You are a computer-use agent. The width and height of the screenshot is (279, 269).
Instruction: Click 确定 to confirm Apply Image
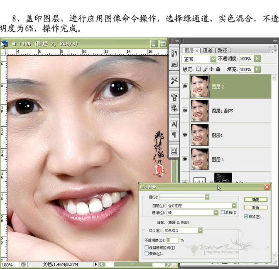(x=256, y=200)
